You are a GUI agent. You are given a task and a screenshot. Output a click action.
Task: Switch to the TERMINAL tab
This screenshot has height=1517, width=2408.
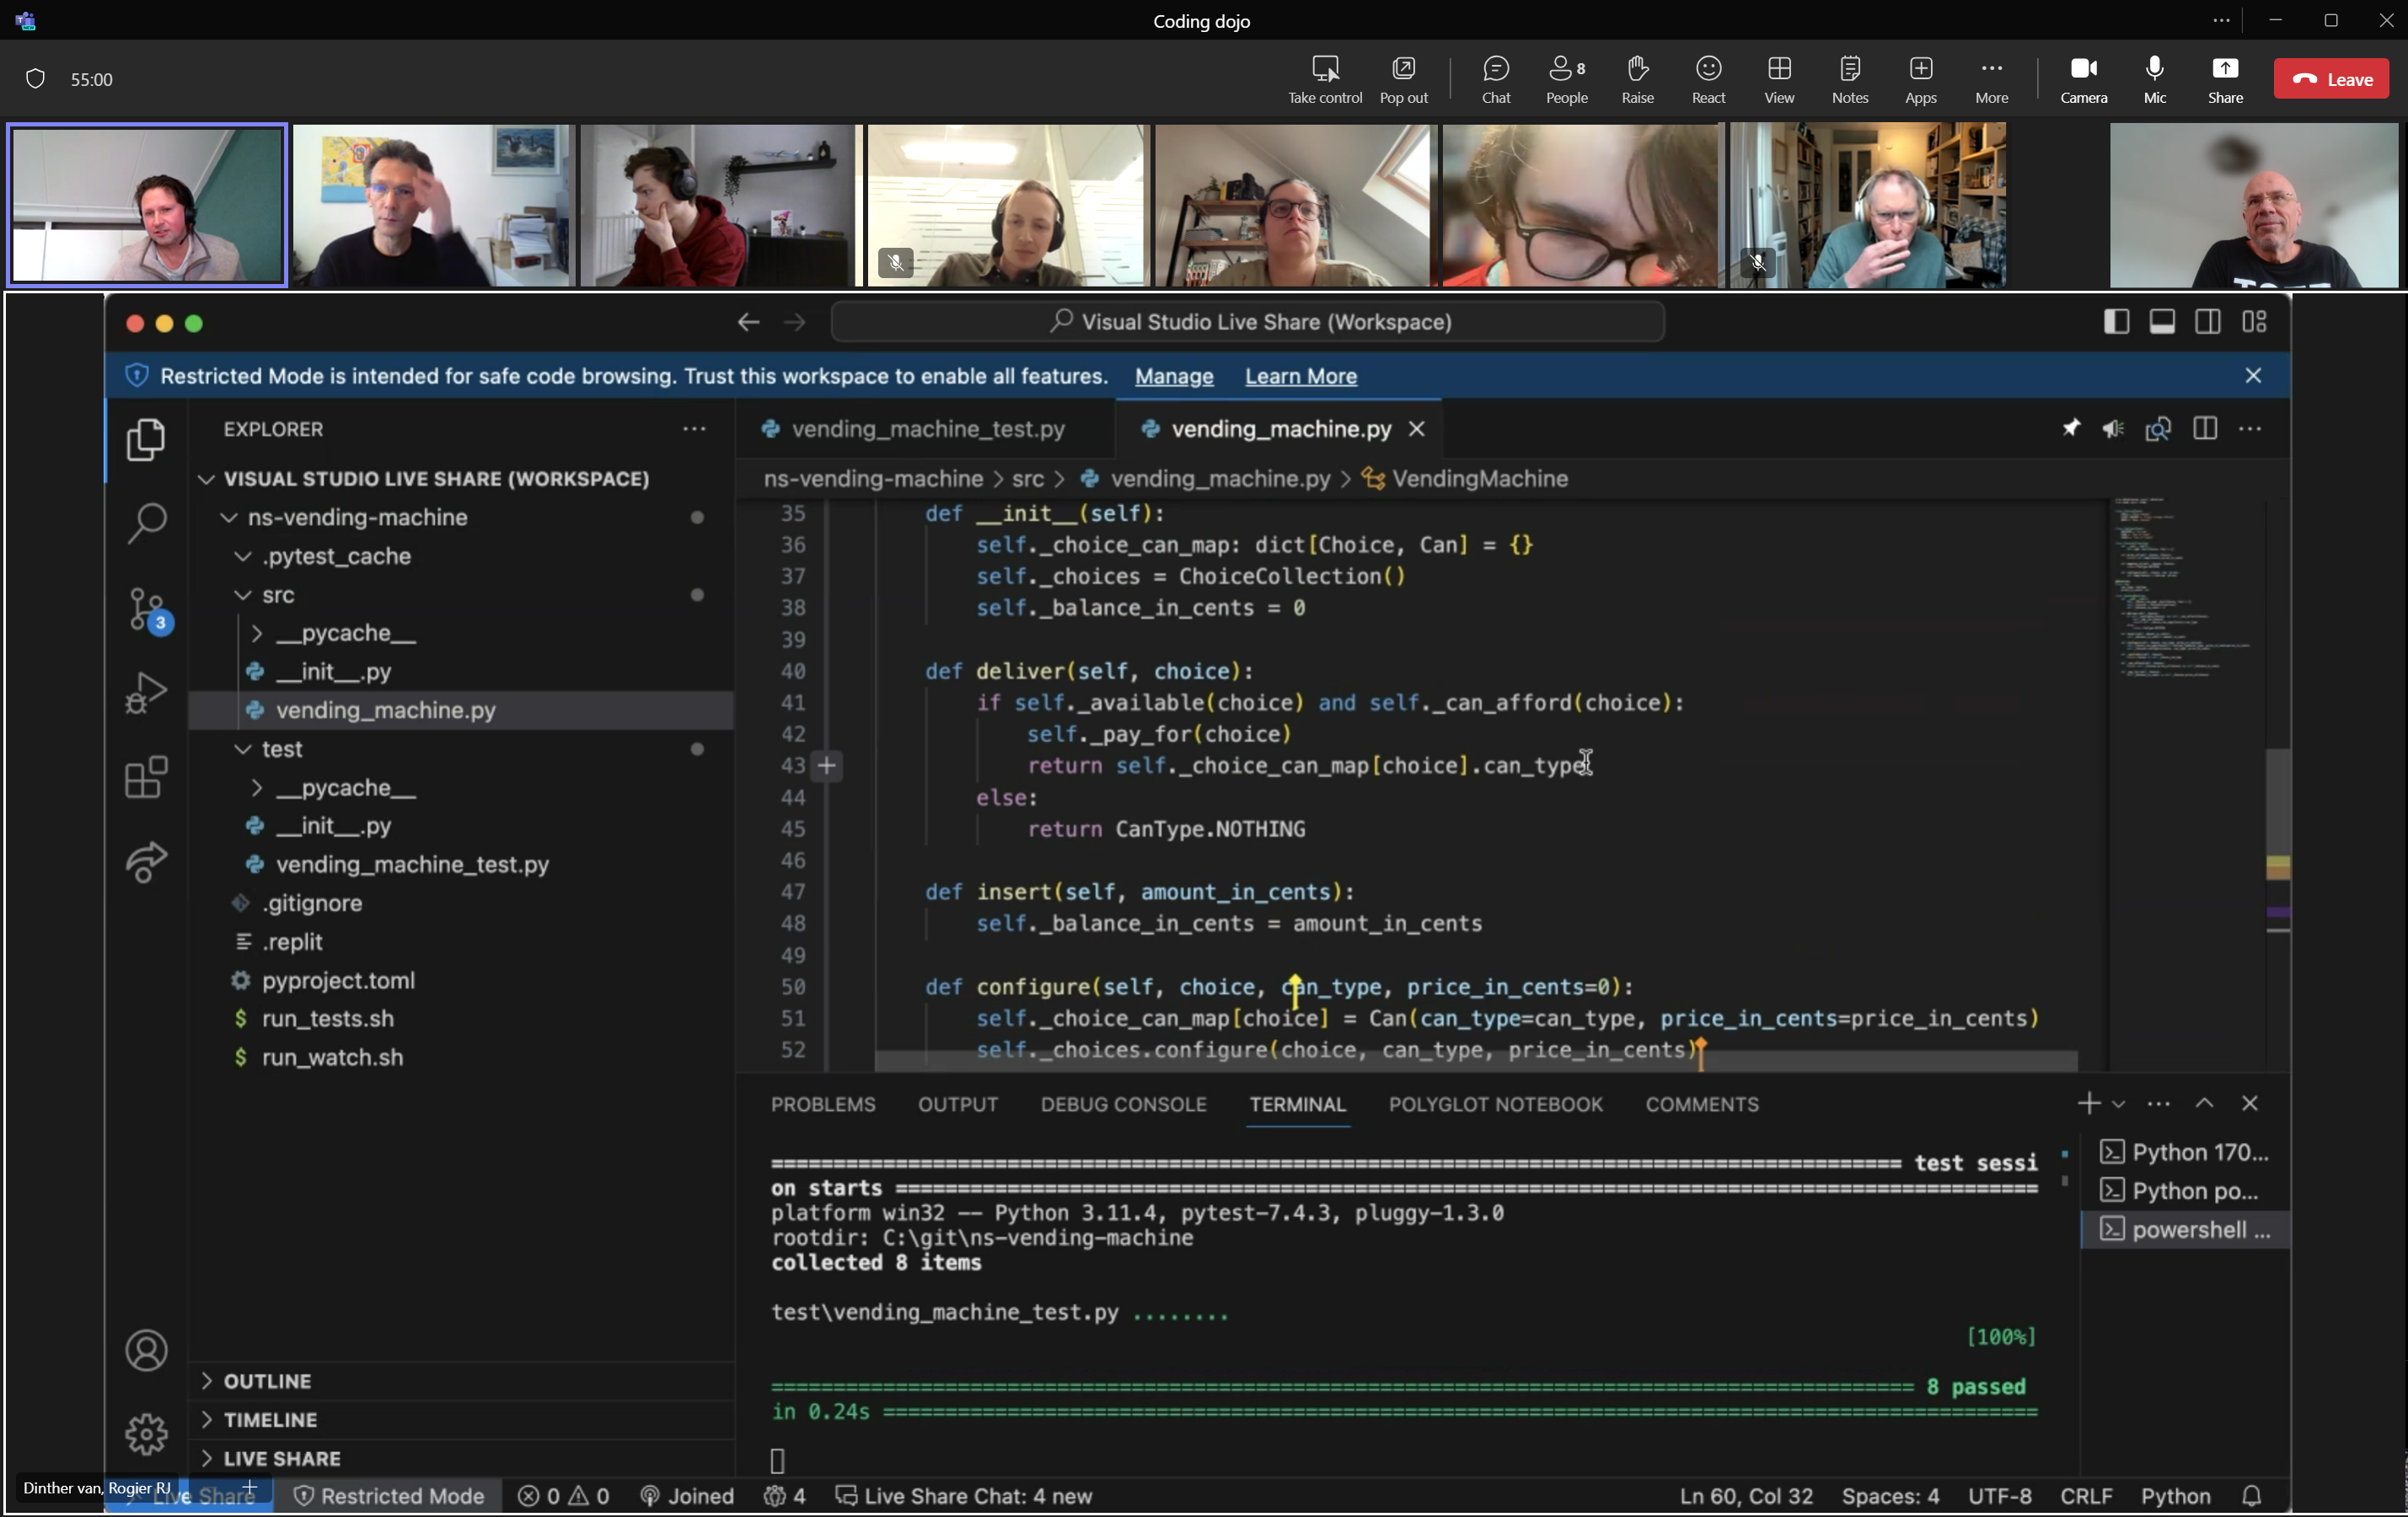pyautogui.click(x=1296, y=1105)
